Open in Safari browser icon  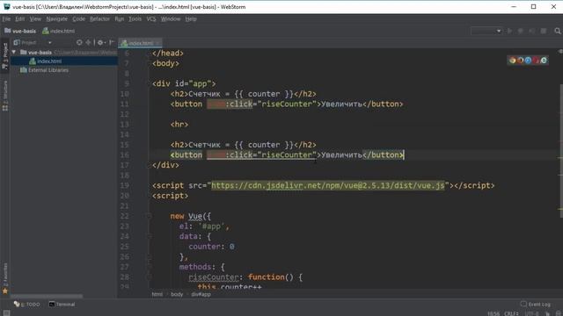click(528, 61)
